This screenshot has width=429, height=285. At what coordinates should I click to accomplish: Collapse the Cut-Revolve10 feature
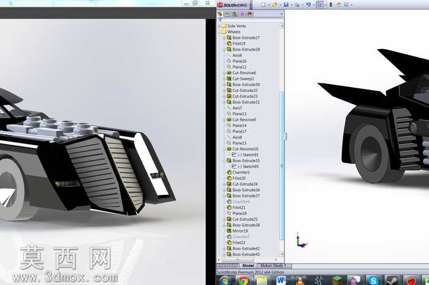pos(224,149)
